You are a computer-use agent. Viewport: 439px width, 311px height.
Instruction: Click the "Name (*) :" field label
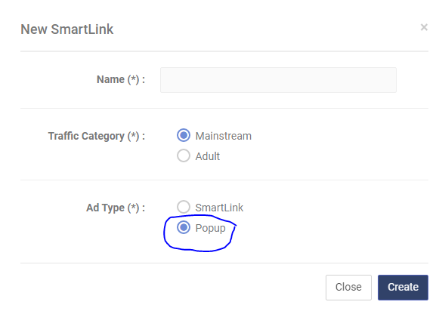click(x=121, y=80)
